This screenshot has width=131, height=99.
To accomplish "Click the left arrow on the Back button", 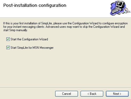I will point(88,94).
